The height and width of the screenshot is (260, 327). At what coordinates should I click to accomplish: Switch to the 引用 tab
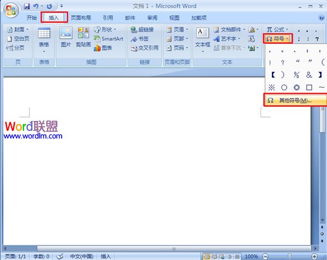(108, 18)
